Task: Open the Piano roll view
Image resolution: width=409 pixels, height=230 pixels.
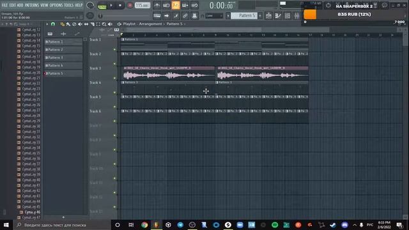Action: coord(278,15)
